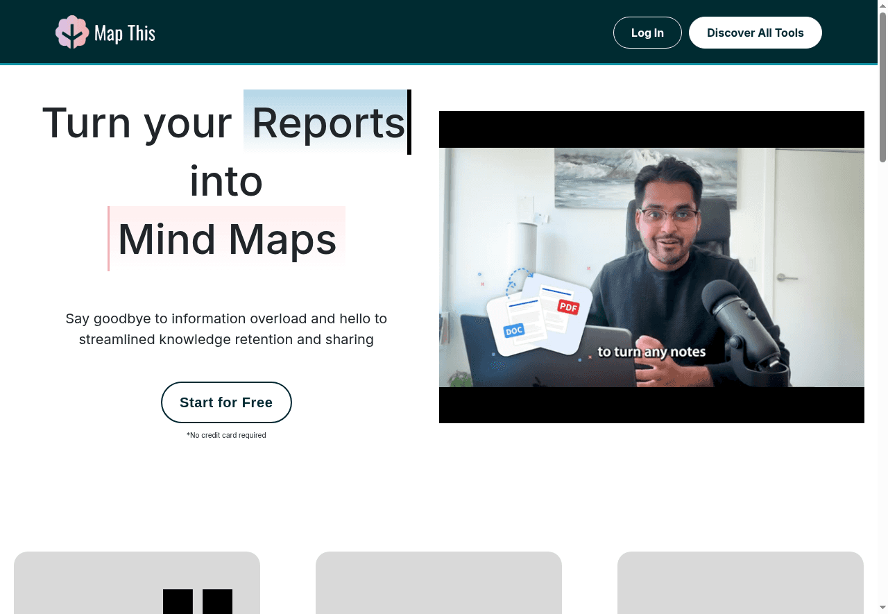Image resolution: width=888 pixels, height=614 pixels.
Task: Click the blue DOC icon in video
Action: pos(514,331)
